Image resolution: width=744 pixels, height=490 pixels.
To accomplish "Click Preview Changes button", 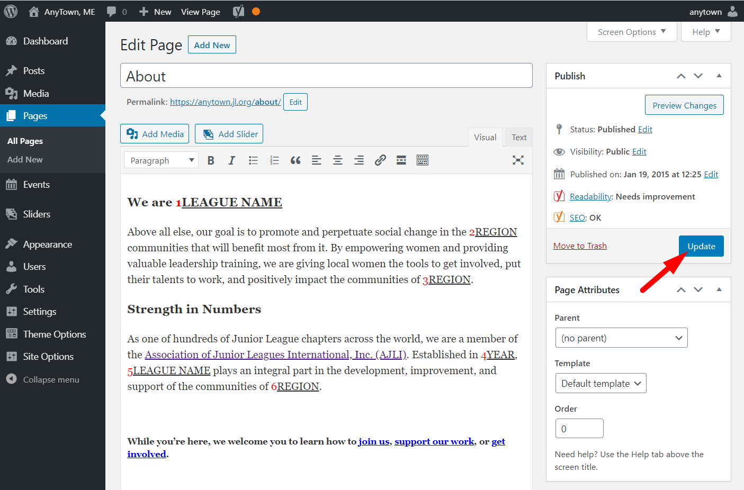I will [x=684, y=105].
